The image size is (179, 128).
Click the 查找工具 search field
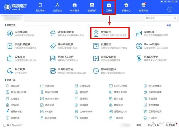(161, 18)
